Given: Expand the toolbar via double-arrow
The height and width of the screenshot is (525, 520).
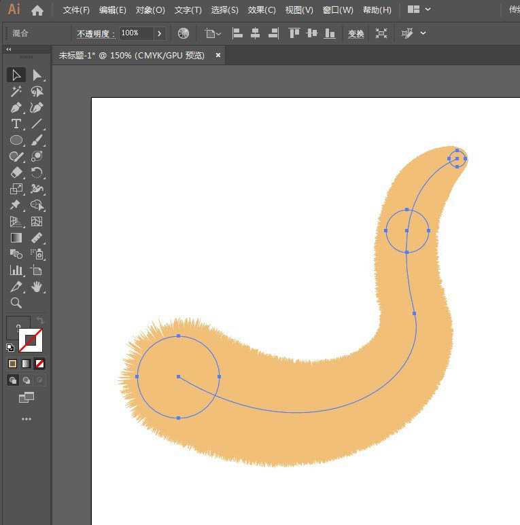Looking at the screenshot, I should (x=8, y=50).
